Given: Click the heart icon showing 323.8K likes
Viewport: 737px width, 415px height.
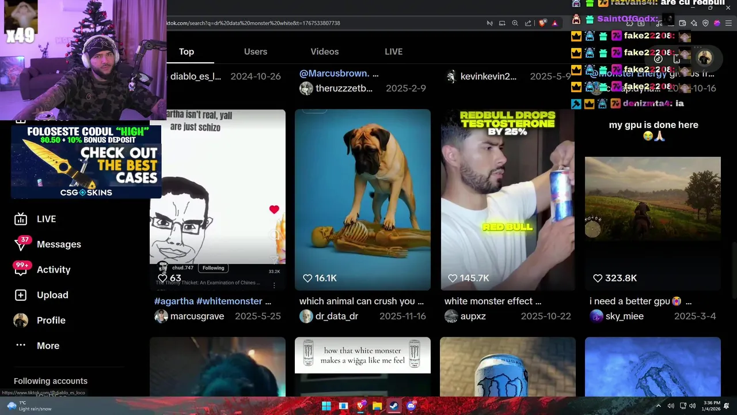Looking at the screenshot, I should point(598,278).
